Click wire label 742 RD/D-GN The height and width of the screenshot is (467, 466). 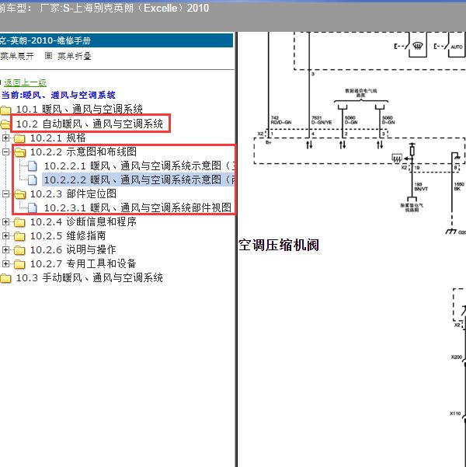[x=281, y=120]
